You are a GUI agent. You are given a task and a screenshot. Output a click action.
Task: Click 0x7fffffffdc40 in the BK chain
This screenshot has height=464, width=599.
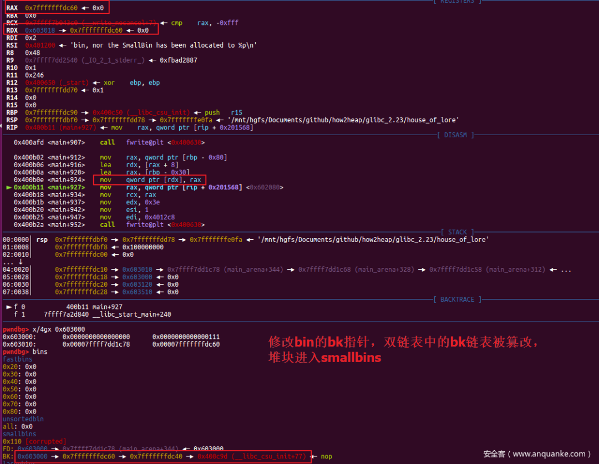pos(156,456)
